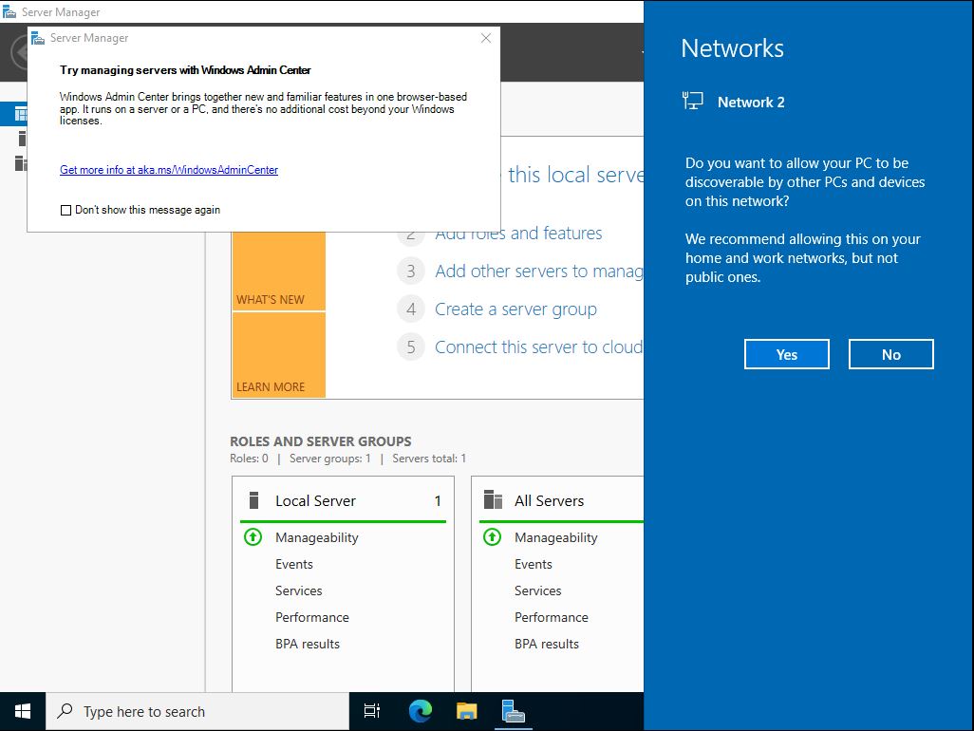
Task: Click "this local server" heading link
Action: click(576, 175)
